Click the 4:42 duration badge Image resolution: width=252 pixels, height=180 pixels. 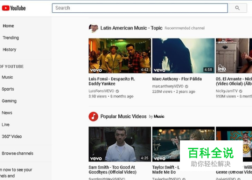(x=145, y=69)
